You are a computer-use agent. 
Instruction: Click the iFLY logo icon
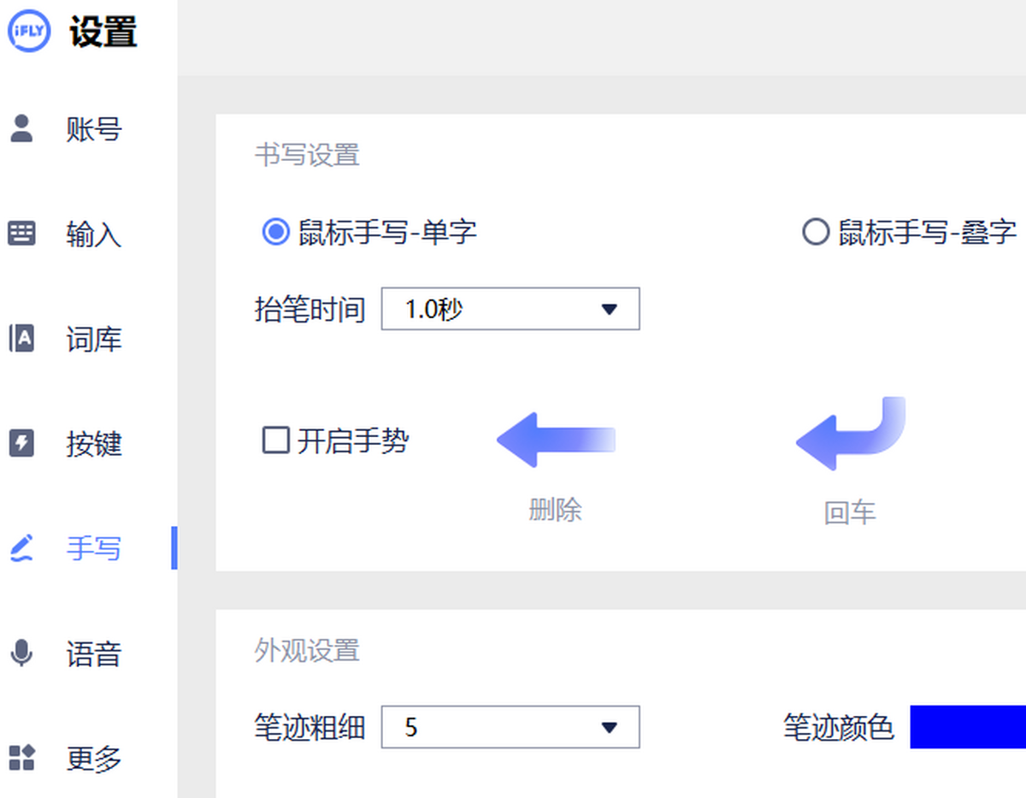pyautogui.click(x=29, y=30)
